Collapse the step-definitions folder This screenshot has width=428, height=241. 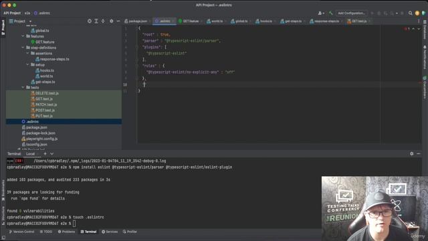click(23, 48)
